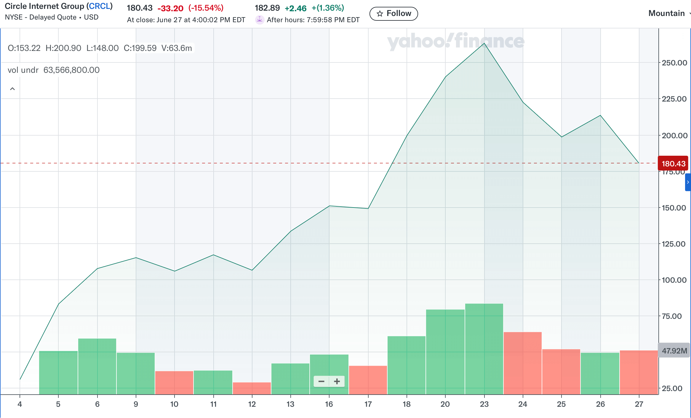
Task: Click the zoom out minus button
Action: [x=321, y=381]
